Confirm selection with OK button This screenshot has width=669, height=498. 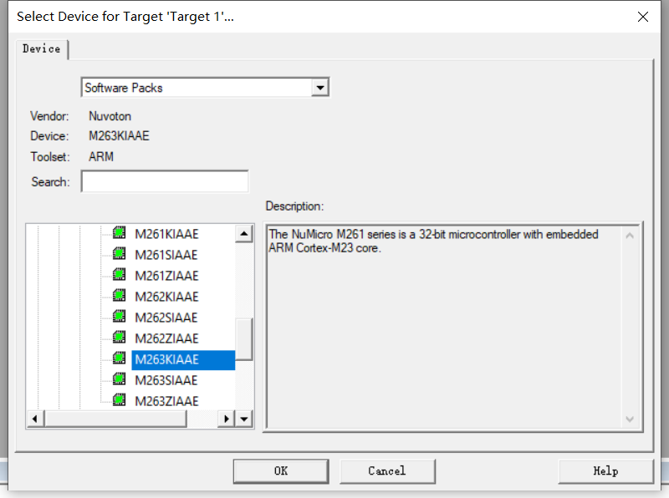pos(281,471)
